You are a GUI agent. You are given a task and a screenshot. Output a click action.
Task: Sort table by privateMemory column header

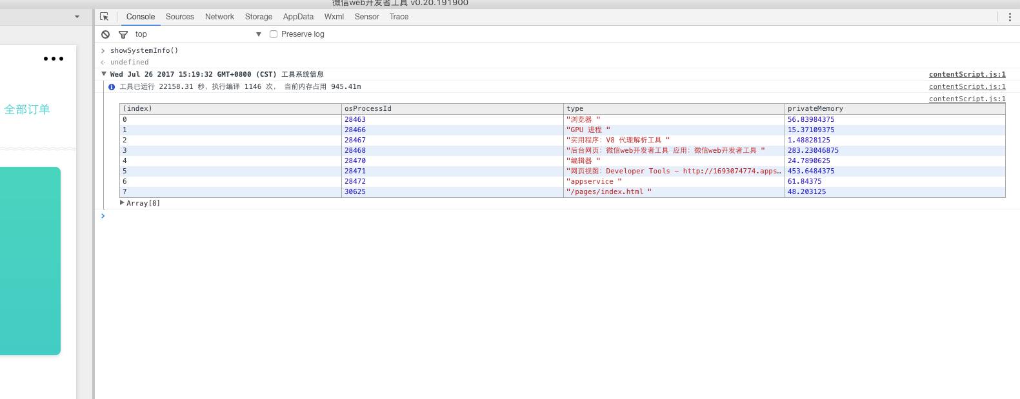pyautogui.click(x=895, y=108)
